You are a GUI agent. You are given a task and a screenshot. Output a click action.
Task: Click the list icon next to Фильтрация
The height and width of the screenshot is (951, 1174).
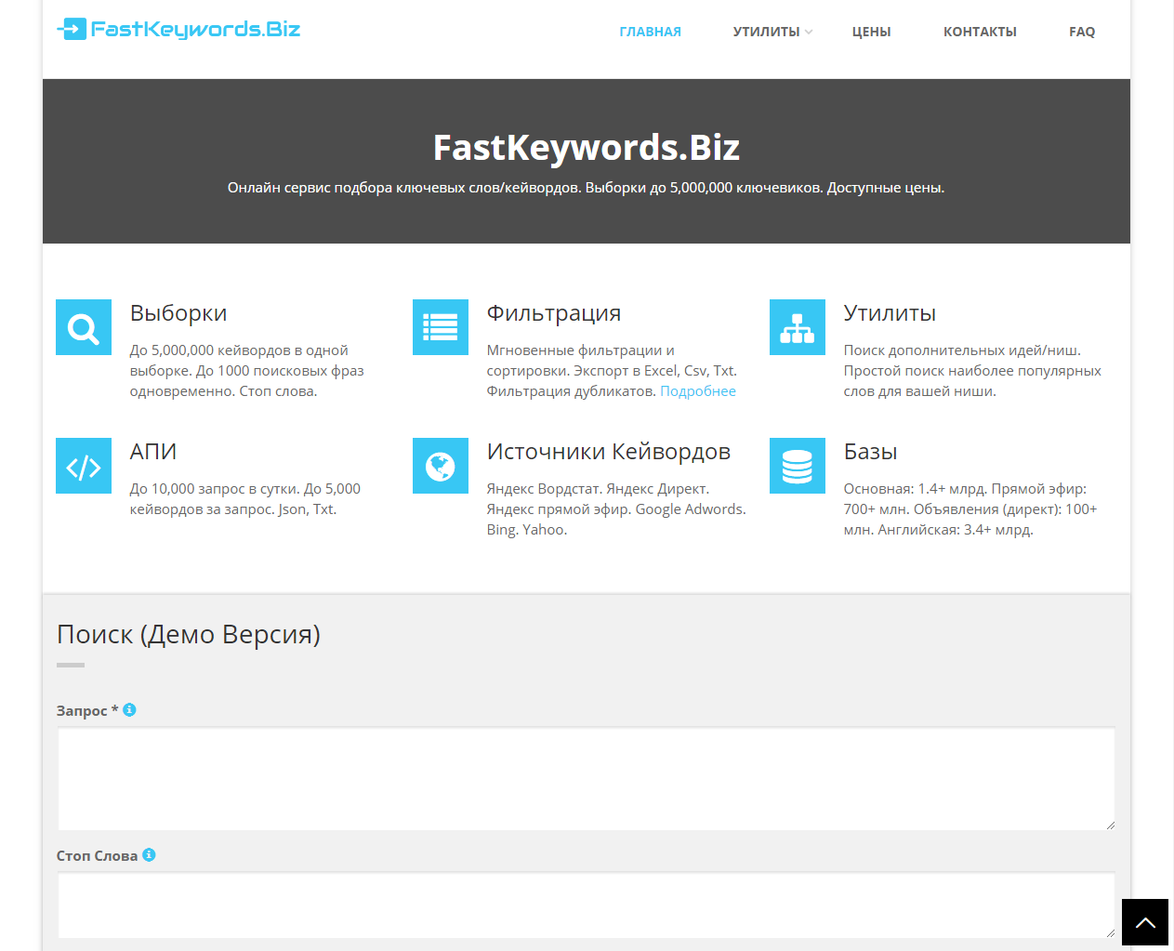[440, 326]
